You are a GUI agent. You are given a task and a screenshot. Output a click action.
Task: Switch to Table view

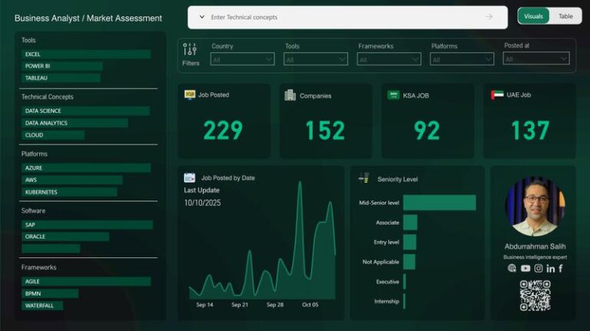point(565,16)
